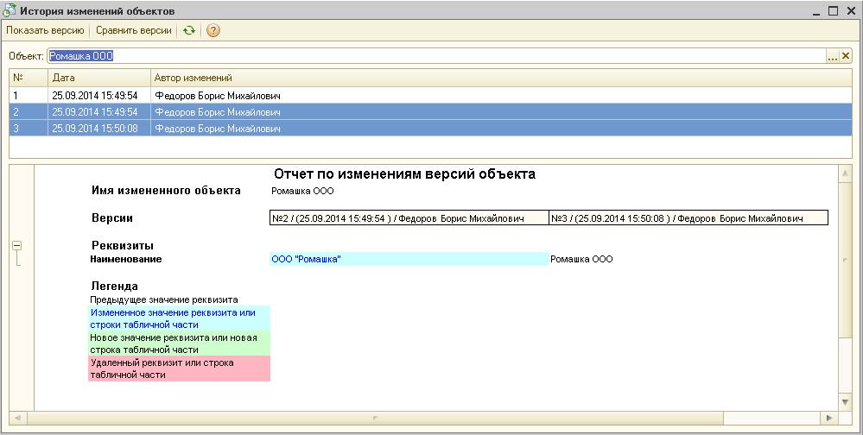Click the cyan Измененное значение legend cell
863x435 pixels.
click(x=179, y=318)
